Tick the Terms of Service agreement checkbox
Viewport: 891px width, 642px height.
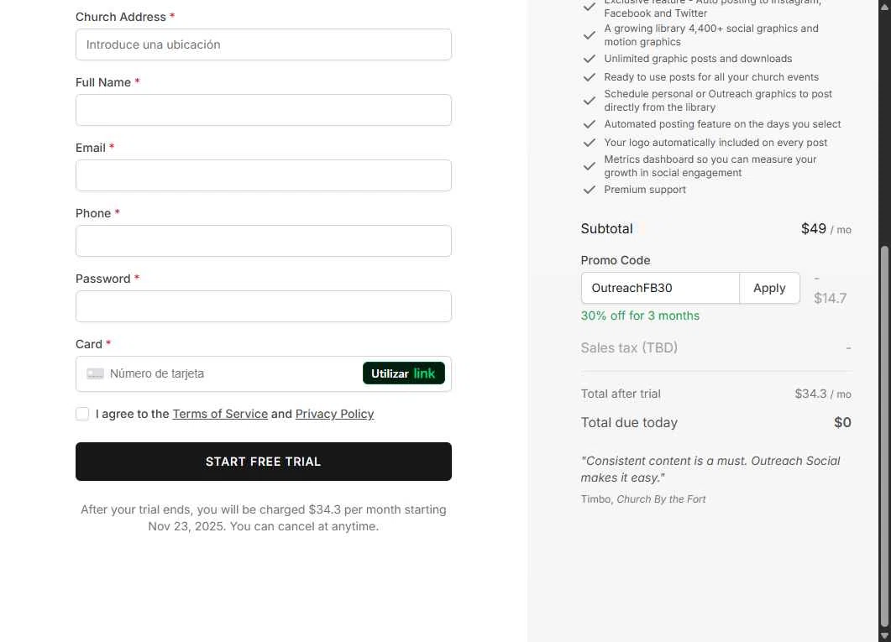[82, 414]
